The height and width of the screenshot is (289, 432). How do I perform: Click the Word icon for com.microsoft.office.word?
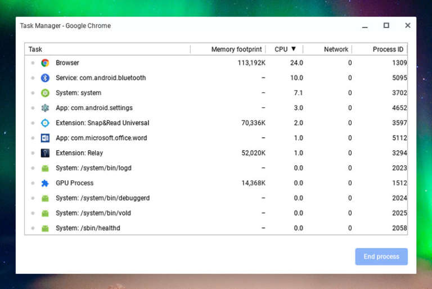pos(45,138)
